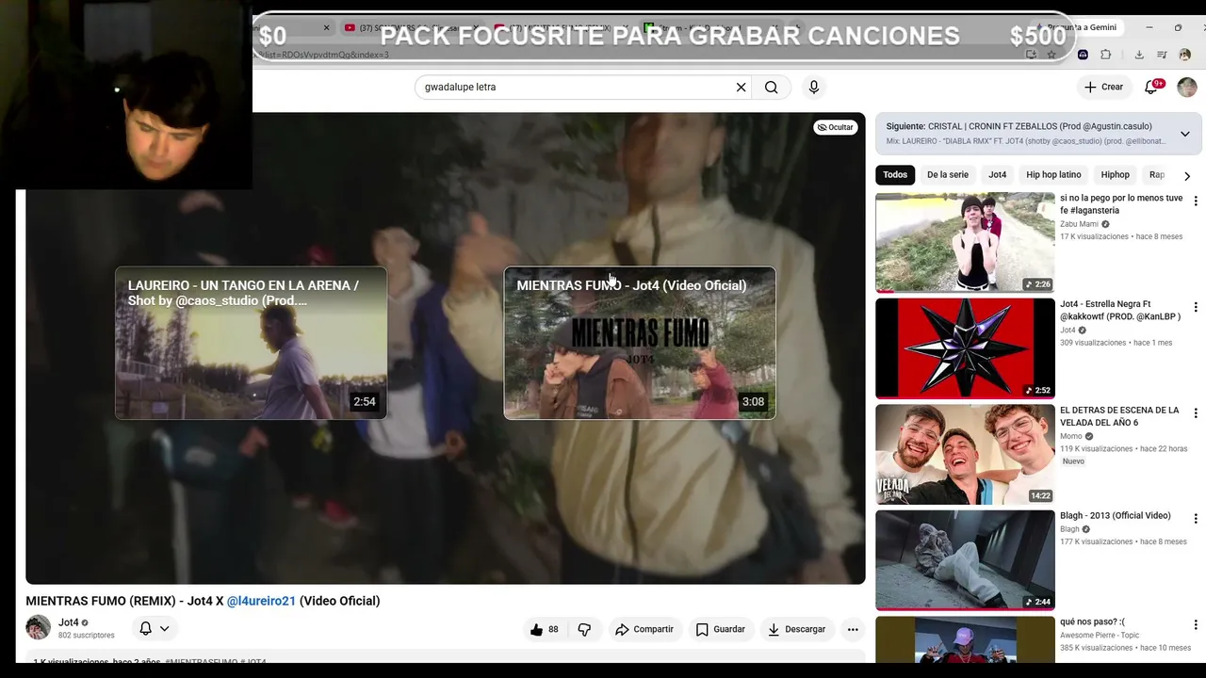Select the De la serie chip

click(948, 175)
